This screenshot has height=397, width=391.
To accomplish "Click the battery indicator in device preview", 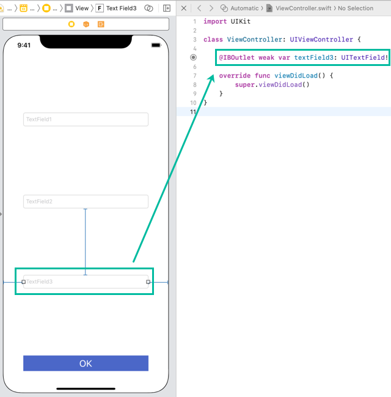I will (156, 45).
